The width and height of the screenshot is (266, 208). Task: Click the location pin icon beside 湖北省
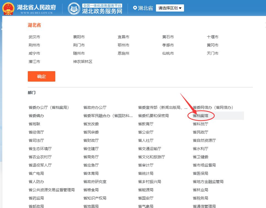(135, 8)
